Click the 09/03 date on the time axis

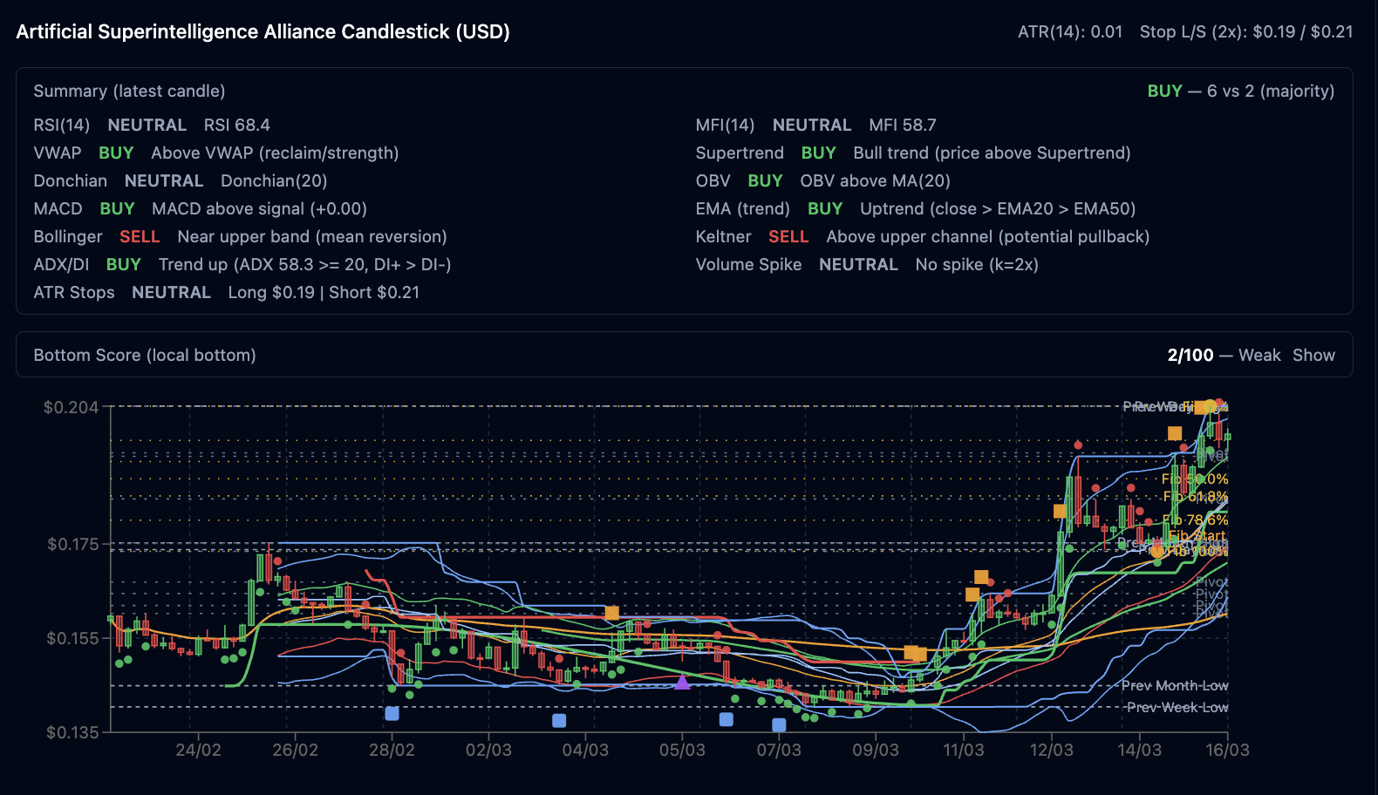[x=875, y=750]
